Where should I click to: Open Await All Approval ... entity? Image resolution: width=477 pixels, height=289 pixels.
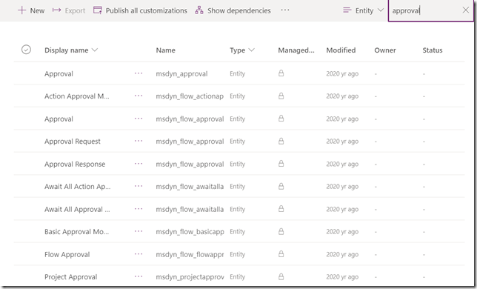click(77, 209)
